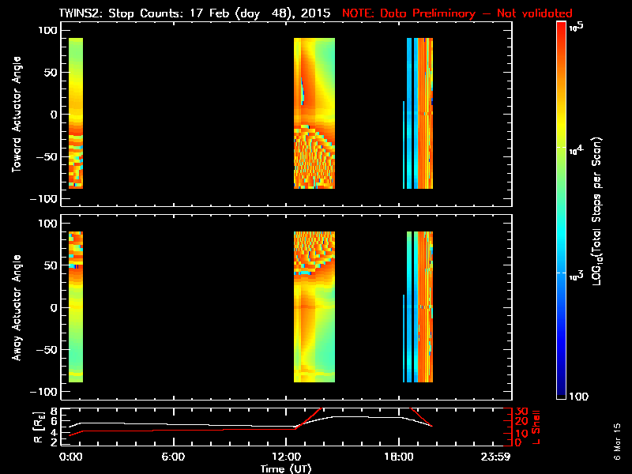
Task: Click the midday data block in Toward panel
Action: pyautogui.click(x=314, y=113)
